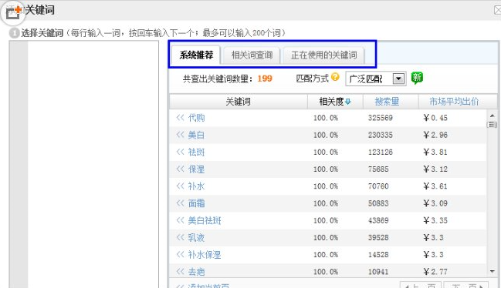Viewport: 501px width, 288px height.
Task: Add keyword 补水保湿 using its arrow icon
Action: [180, 255]
